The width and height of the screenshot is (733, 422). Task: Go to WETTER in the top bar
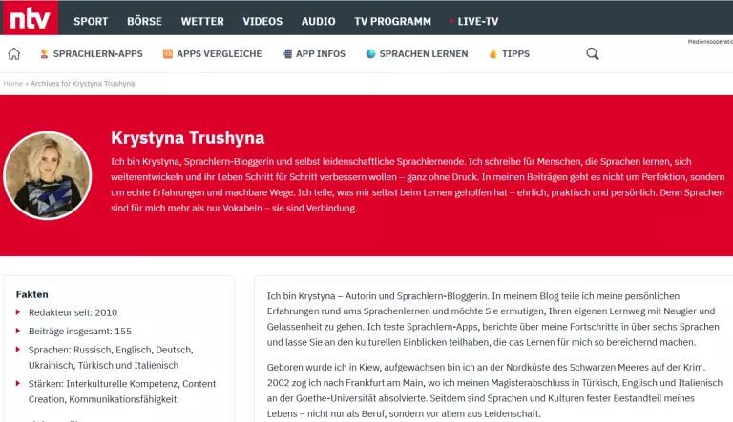click(x=202, y=21)
